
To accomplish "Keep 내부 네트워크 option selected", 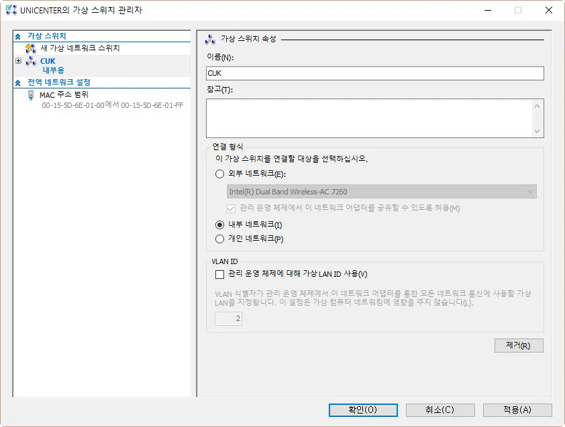I will pos(219,226).
